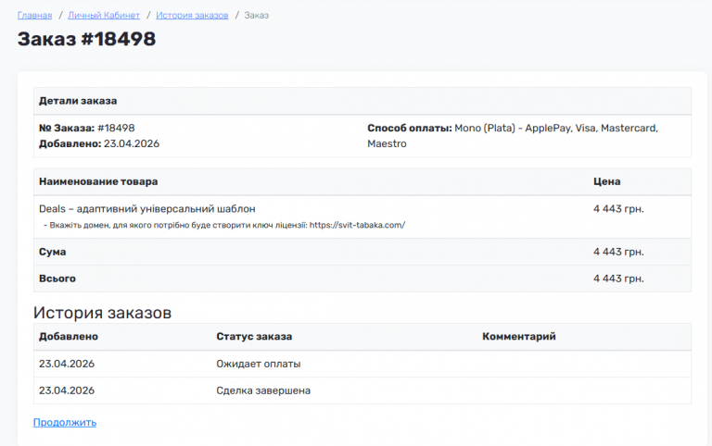Click the Сума value 4 443 грн.
The height and width of the screenshot is (446, 712).
[618, 252]
